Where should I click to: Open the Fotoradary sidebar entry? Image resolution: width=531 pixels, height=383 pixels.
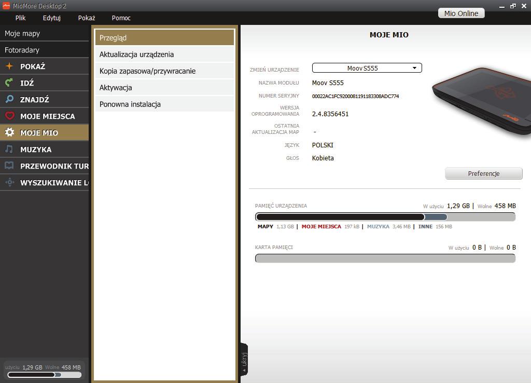(x=45, y=50)
